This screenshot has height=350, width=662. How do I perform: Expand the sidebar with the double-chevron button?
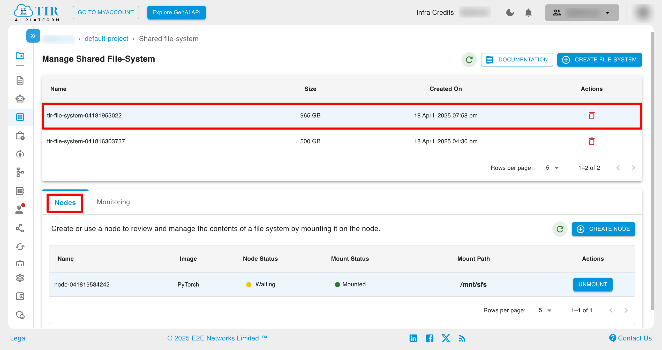[x=33, y=36]
